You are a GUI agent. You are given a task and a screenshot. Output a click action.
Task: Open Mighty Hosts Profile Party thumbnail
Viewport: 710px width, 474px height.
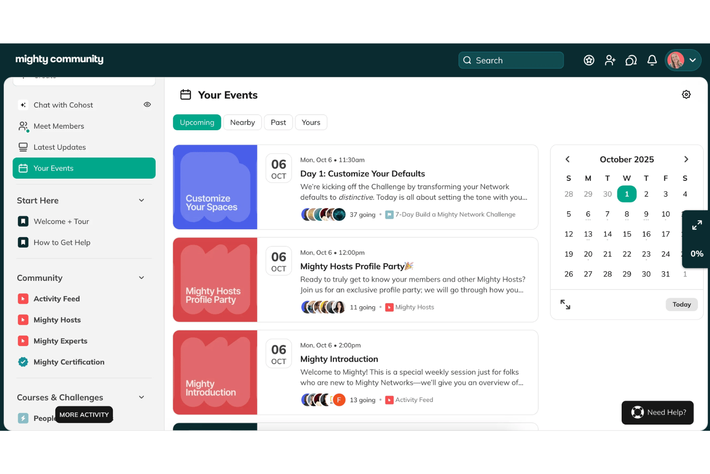tap(215, 280)
